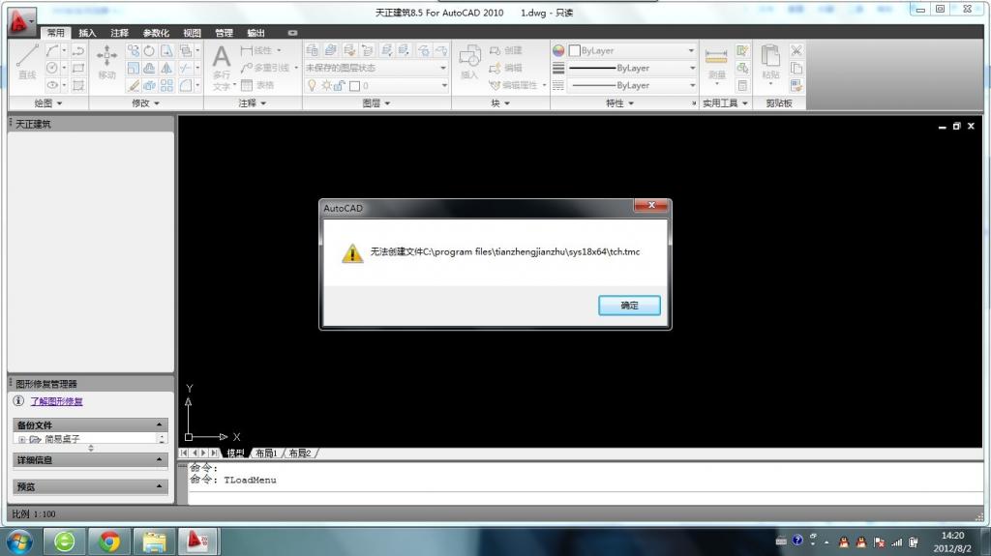Select the mirror tool in 修改 panel
Screen dimensions: 991x556
pyautogui.click(x=166, y=69)
